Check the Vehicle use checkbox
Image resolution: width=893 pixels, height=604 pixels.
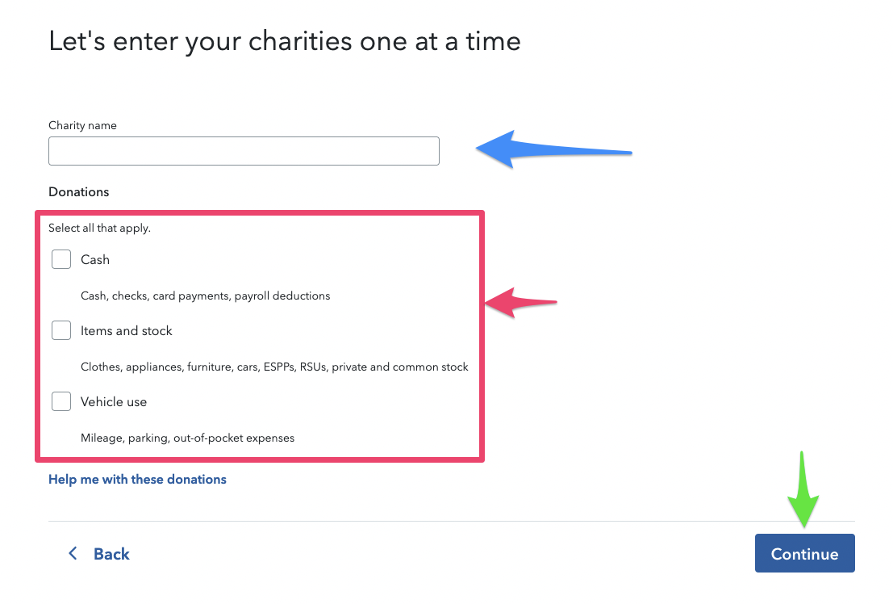pyautogui.click(x=61, y=401)
